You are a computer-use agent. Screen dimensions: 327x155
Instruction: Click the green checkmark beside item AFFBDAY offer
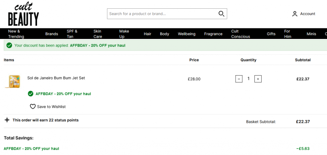(x=31, y=94)
